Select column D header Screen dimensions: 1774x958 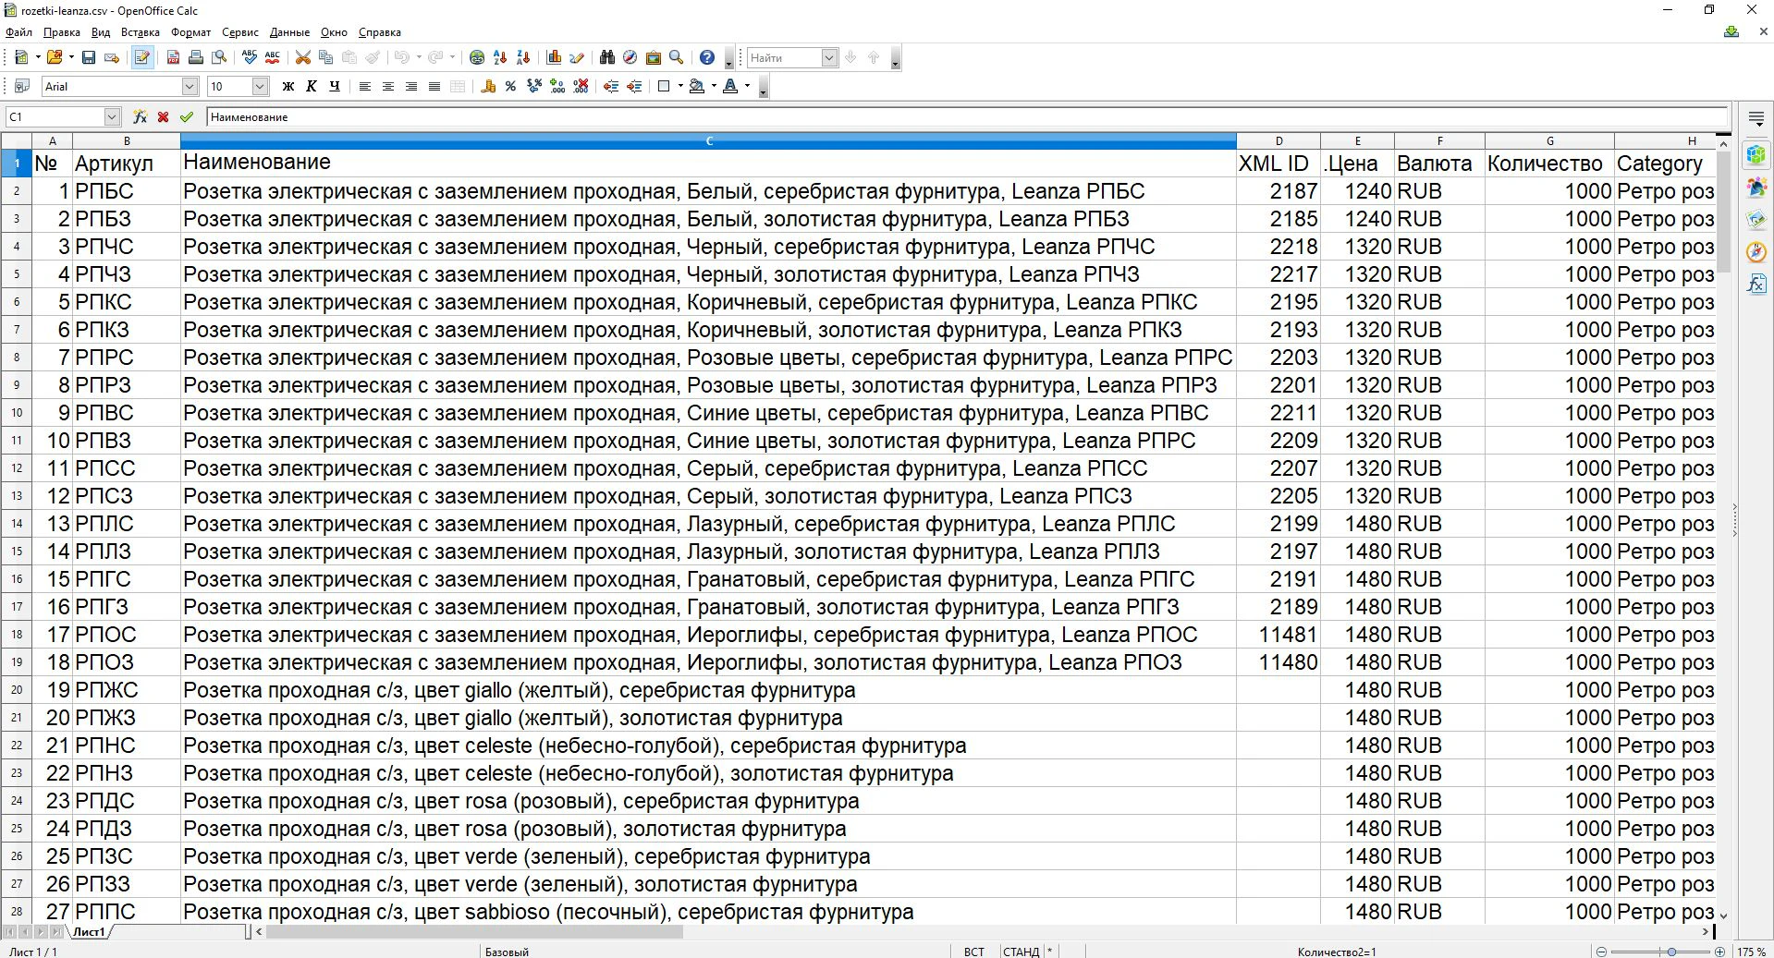(1279, 140)
